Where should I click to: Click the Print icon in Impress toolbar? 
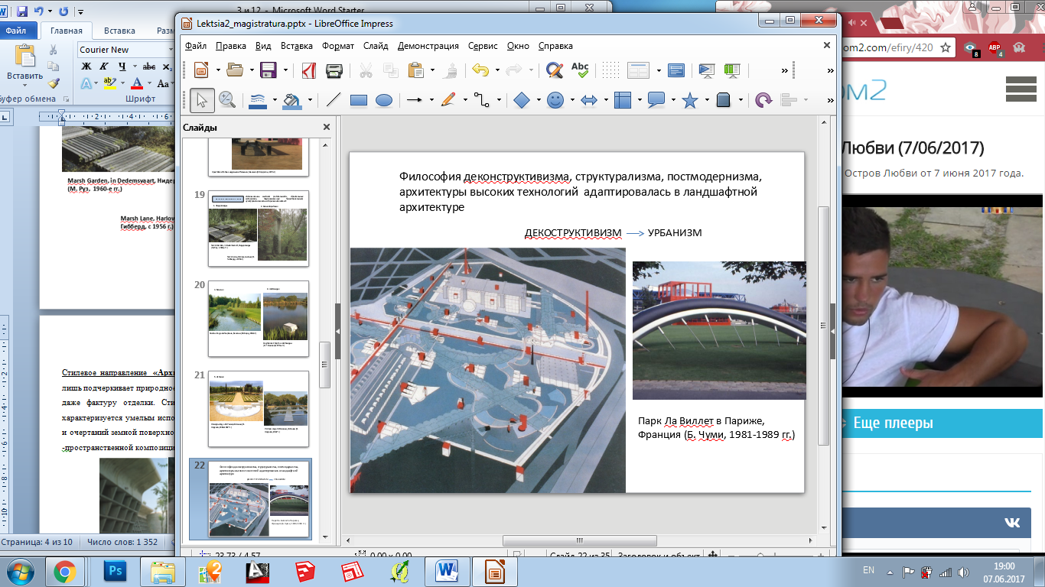tap(334, 70)
